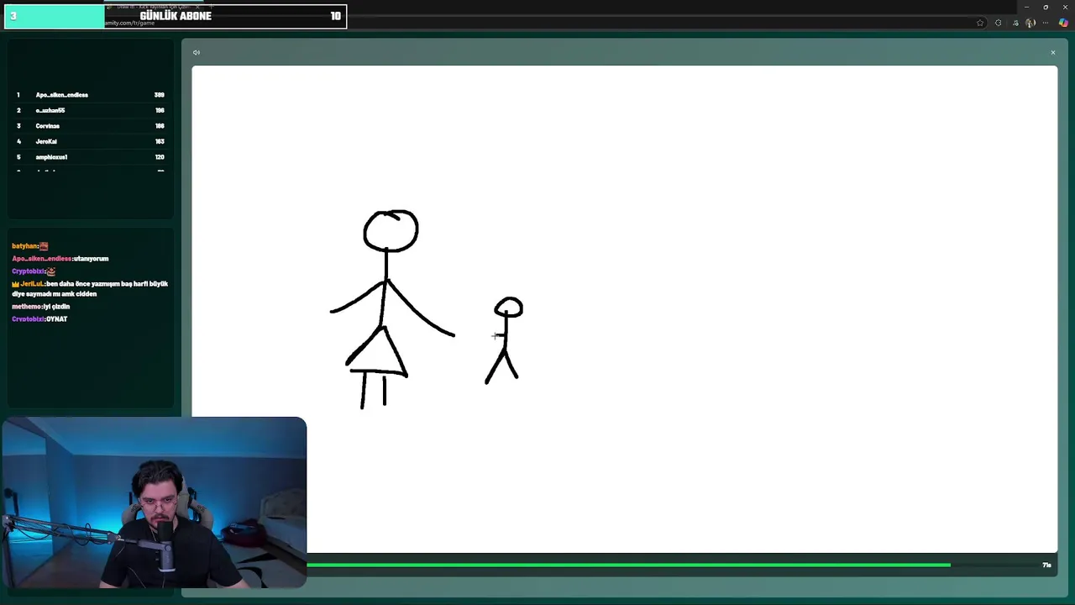Select leaderboard player amphioxus1
This screenshot has width=1075, height=605.
pos(51,157)
